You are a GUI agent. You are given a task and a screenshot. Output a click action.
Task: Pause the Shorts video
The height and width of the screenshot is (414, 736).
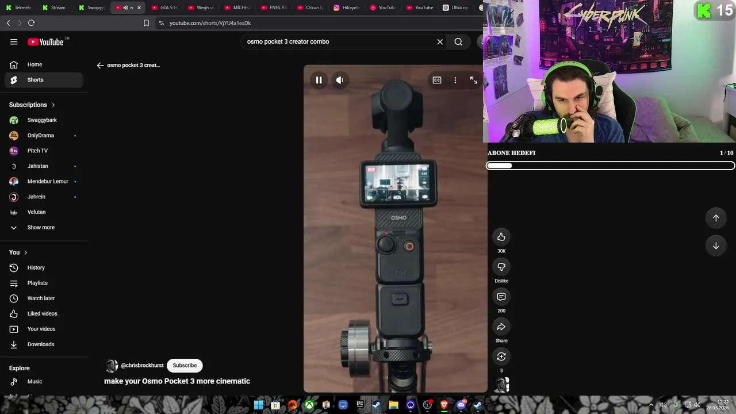[x=319, y=80]
